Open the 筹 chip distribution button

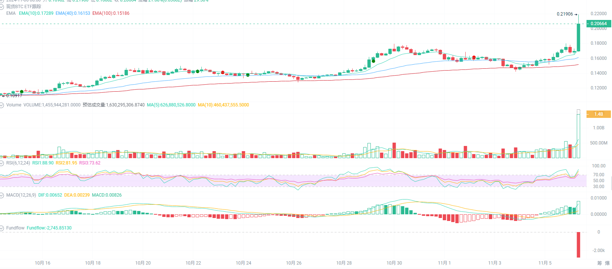599,263
